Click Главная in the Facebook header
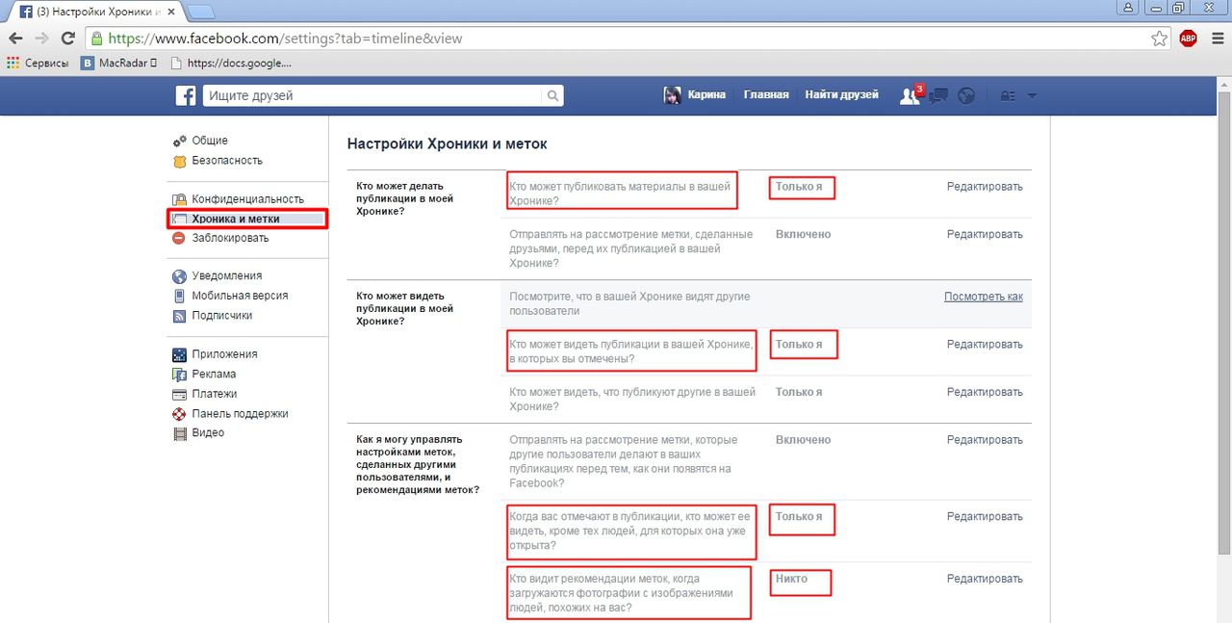This screenshot has height=623, width=1232. pos(766,94)
